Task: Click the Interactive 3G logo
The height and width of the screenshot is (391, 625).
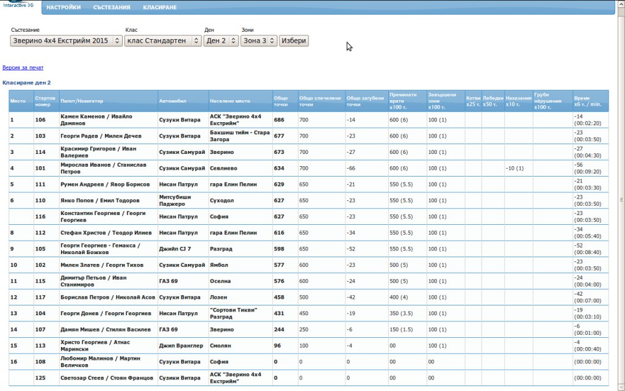Action: [x=18, y=5]
